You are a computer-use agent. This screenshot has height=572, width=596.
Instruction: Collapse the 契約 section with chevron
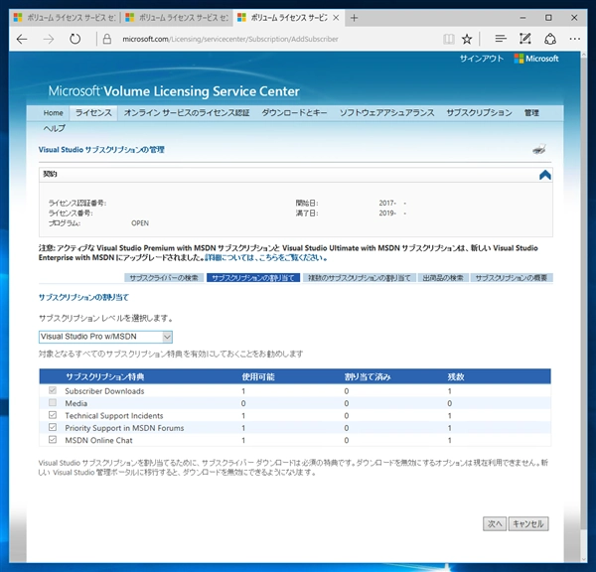pos(545,175)
